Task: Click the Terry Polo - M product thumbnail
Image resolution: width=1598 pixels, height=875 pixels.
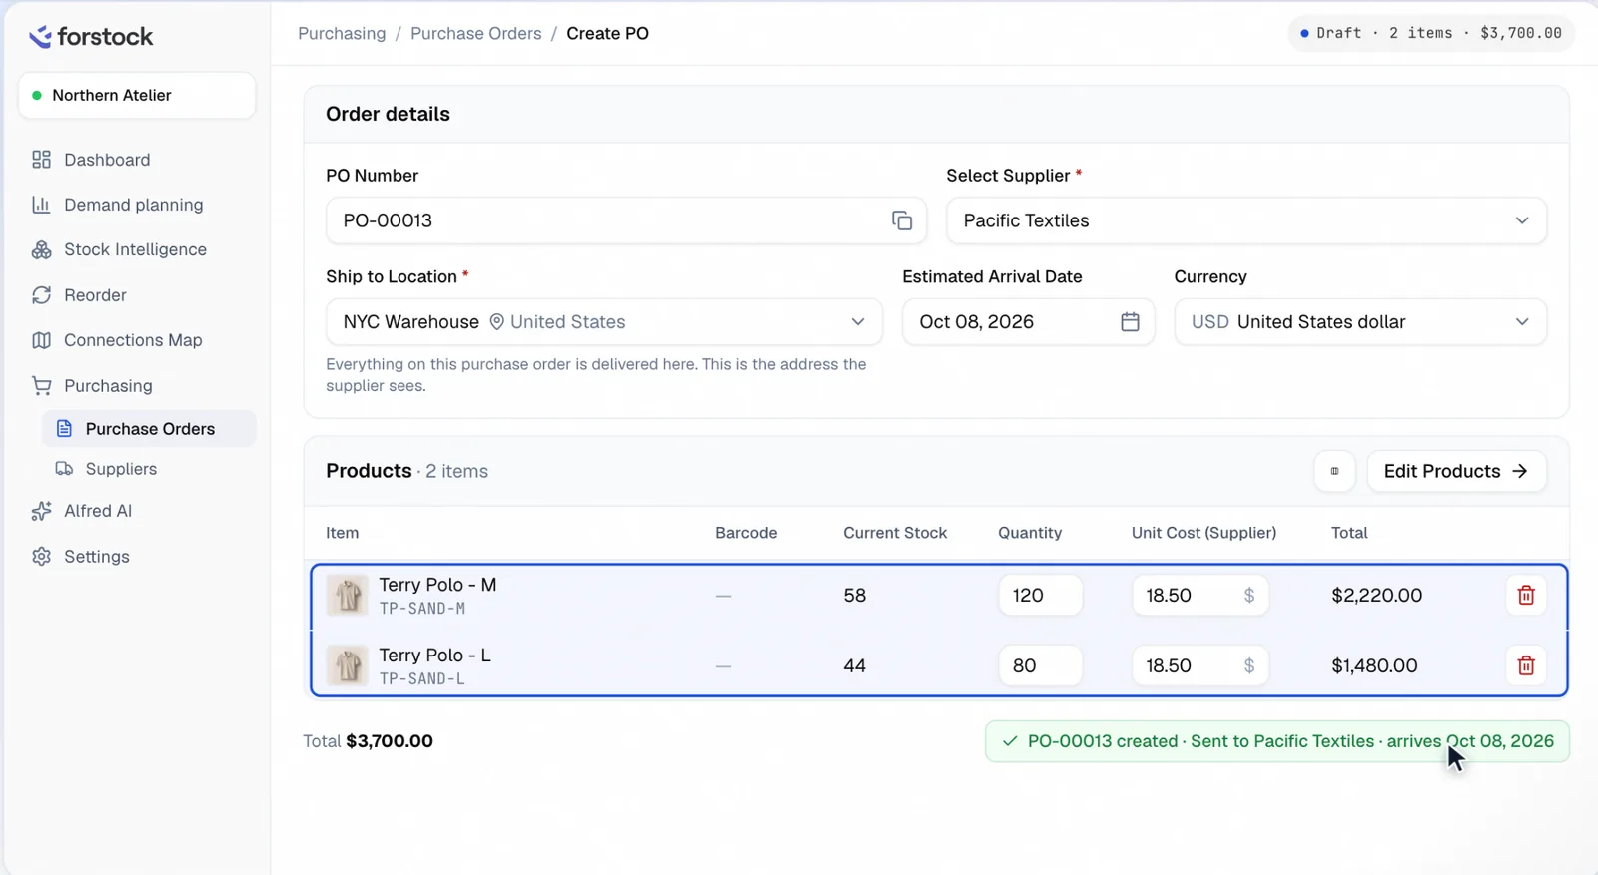Action: [348, 596]
